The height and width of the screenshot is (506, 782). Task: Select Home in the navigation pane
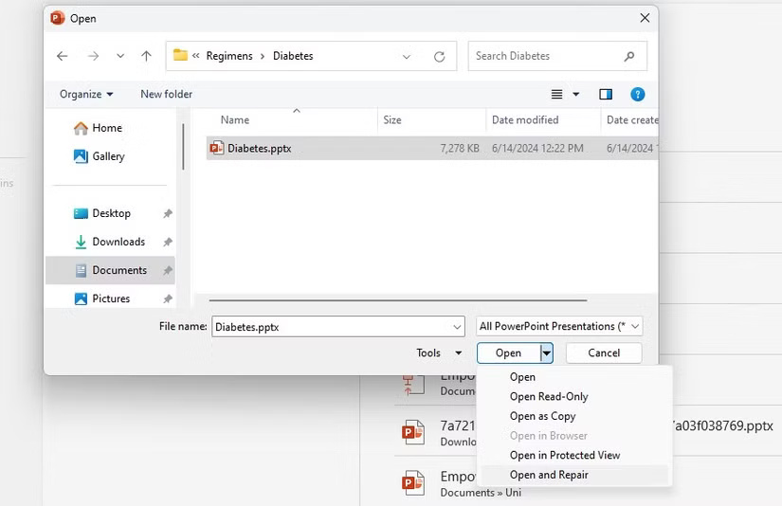click(98, 128)
